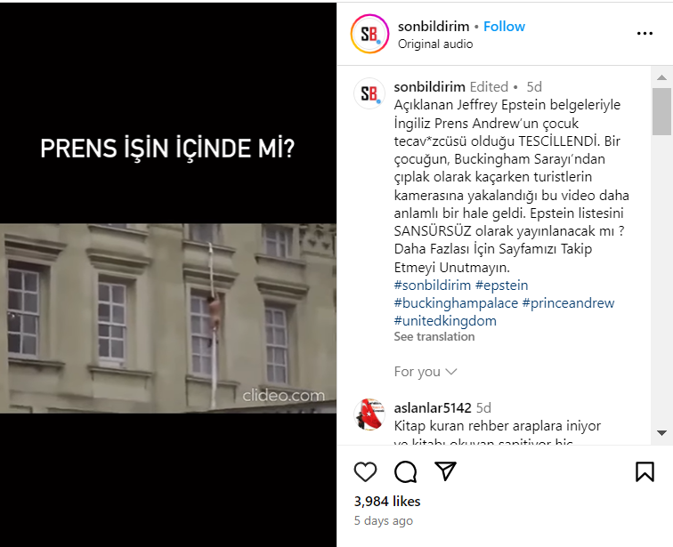The width and height of the screenshot is (673, 547).
Task: Open the #princeandrew hashtag
Action: pos(568,303)
